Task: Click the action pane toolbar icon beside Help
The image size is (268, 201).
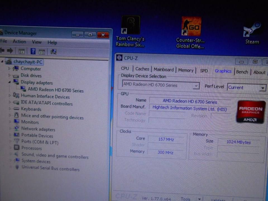Action: 42,52
